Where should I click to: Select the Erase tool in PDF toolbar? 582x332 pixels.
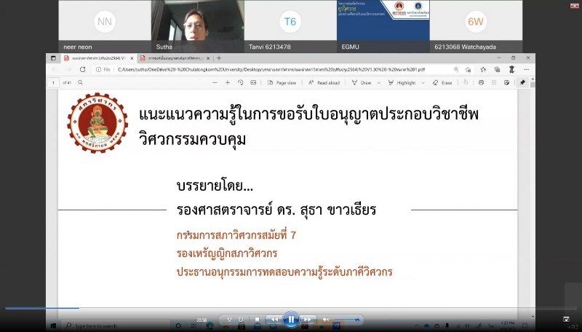[443, 83]
